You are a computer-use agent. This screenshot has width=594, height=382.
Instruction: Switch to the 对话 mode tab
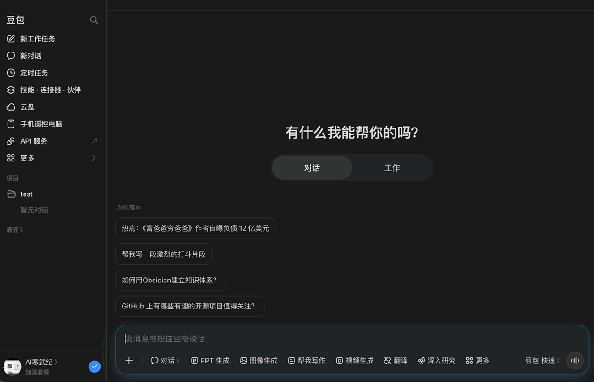click(312, 168)
